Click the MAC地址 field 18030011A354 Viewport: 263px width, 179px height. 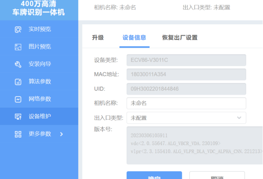186,74
